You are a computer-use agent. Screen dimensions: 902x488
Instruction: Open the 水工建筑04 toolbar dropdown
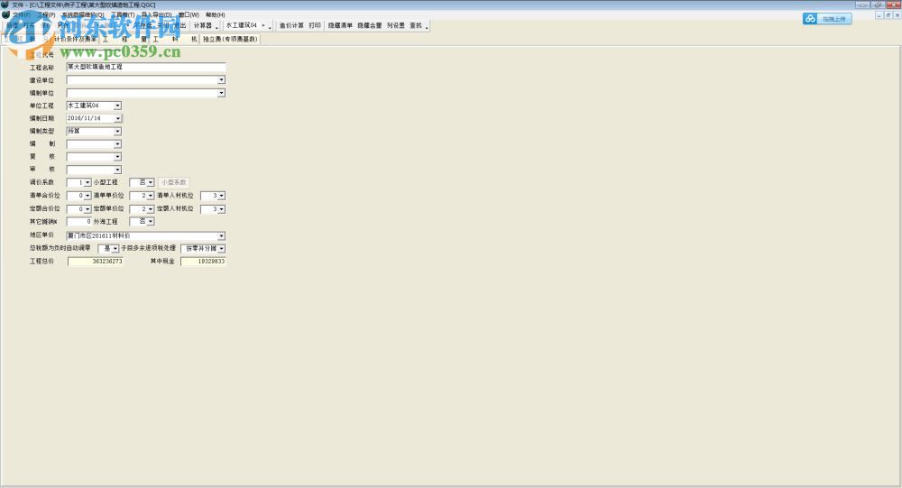[x=263, y=26]
